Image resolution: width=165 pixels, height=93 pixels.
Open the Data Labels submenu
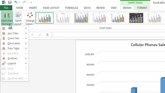pyautogui.click(x=15, y=43)
